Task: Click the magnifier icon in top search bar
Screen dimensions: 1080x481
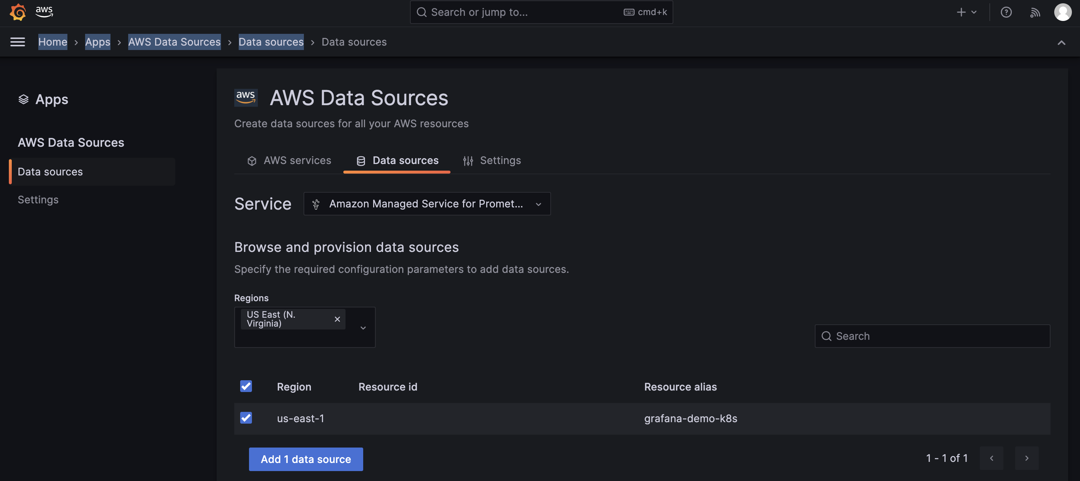Action: (421, 12)
